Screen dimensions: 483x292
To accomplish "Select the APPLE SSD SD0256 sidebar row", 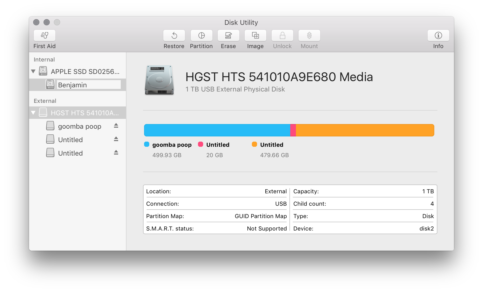I will [77, 71].
